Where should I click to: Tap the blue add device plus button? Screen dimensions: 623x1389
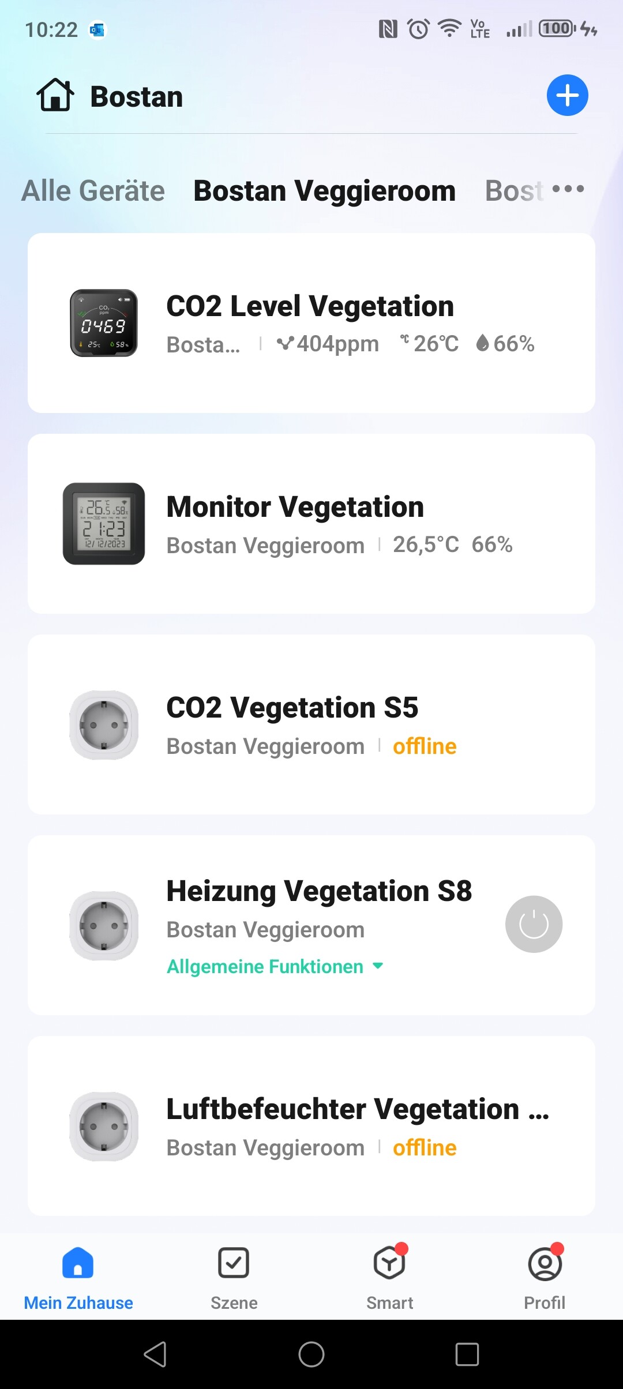pos(567,96)
